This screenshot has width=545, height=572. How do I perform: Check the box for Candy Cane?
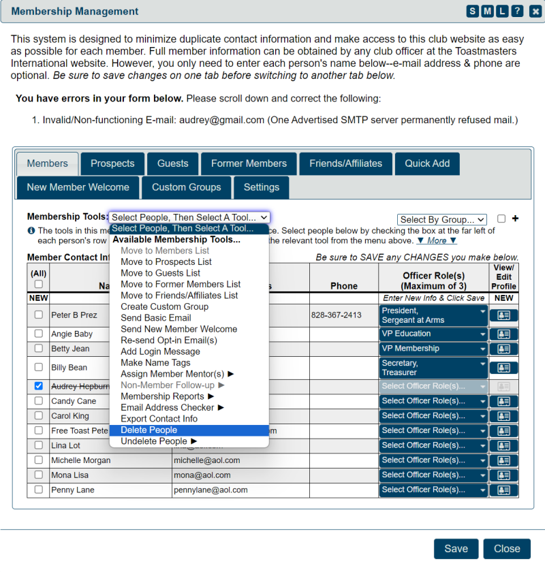(38, 400)
